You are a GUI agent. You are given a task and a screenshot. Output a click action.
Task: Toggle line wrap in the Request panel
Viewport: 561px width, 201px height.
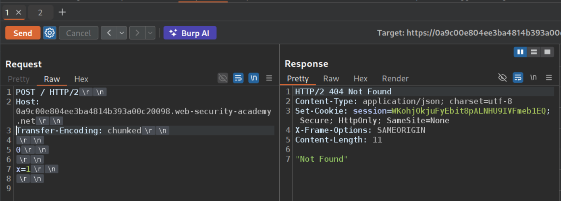point(238,78)
